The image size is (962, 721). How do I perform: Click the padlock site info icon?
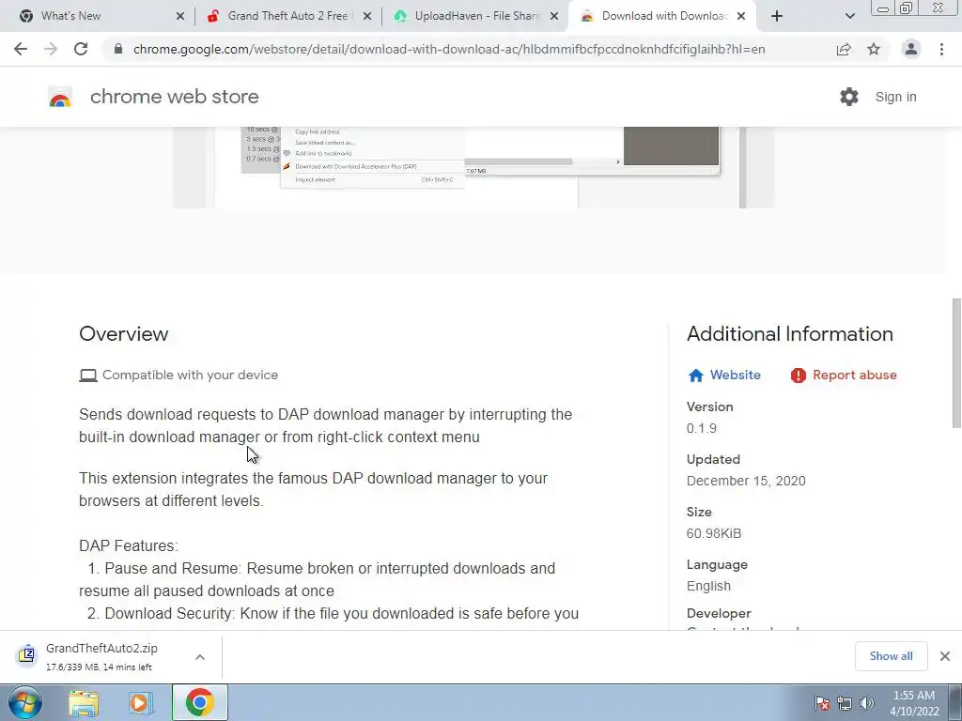pyautogui.click(x=118, y=49)
